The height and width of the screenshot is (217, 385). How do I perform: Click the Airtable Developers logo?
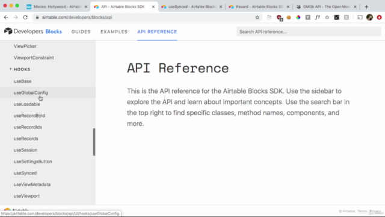[x=23, y=31]
